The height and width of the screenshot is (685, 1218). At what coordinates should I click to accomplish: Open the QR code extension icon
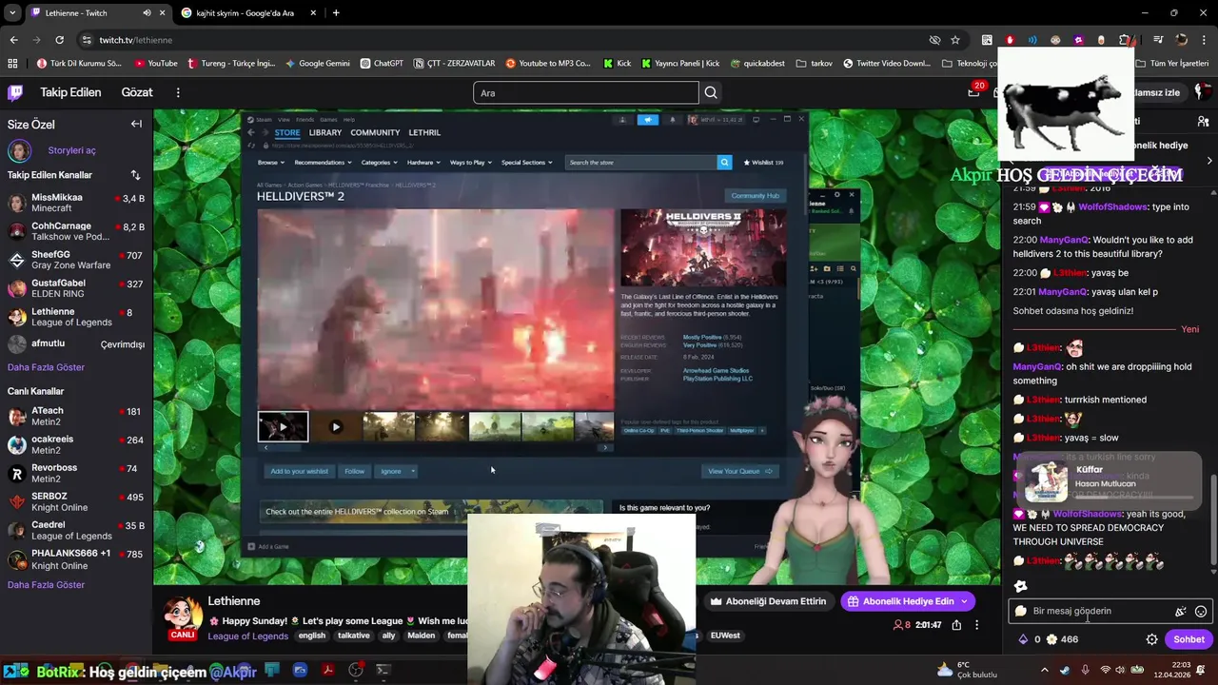(x=987, y=40)
